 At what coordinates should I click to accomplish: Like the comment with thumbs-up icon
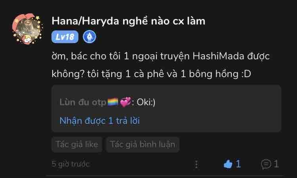pos(228,164)
